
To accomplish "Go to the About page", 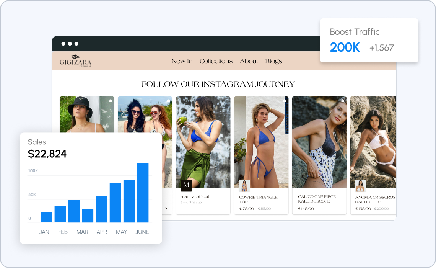I will [x=249, y=61].
